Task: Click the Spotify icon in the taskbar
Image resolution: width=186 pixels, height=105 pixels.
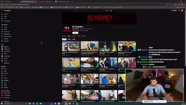Action: pos(77,104)
